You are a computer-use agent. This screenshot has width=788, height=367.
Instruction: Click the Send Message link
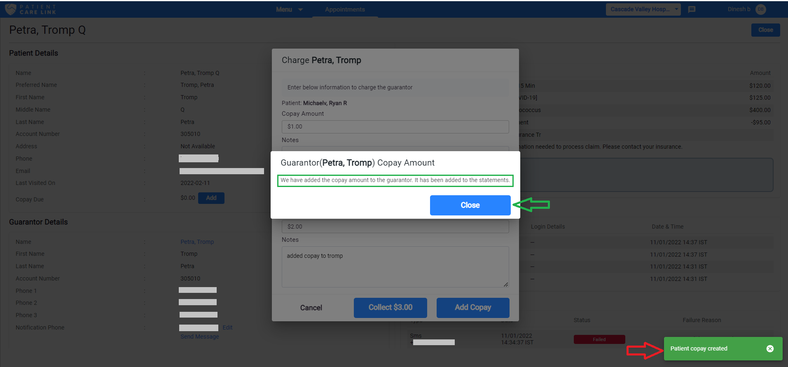click(199, 337)
